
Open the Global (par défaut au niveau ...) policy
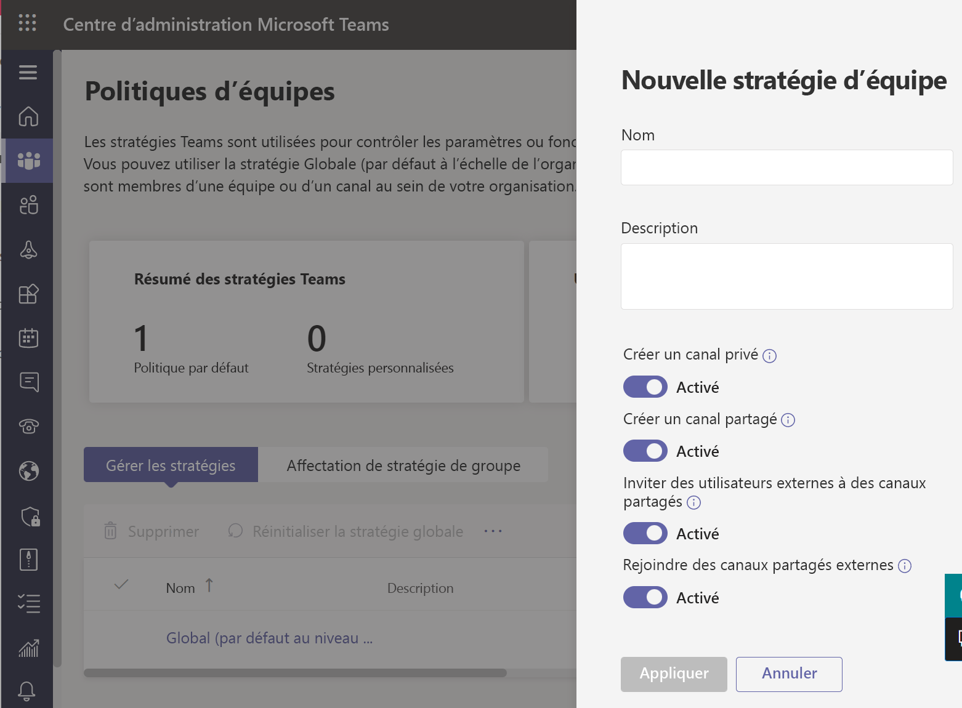click(x=269, y=638)
